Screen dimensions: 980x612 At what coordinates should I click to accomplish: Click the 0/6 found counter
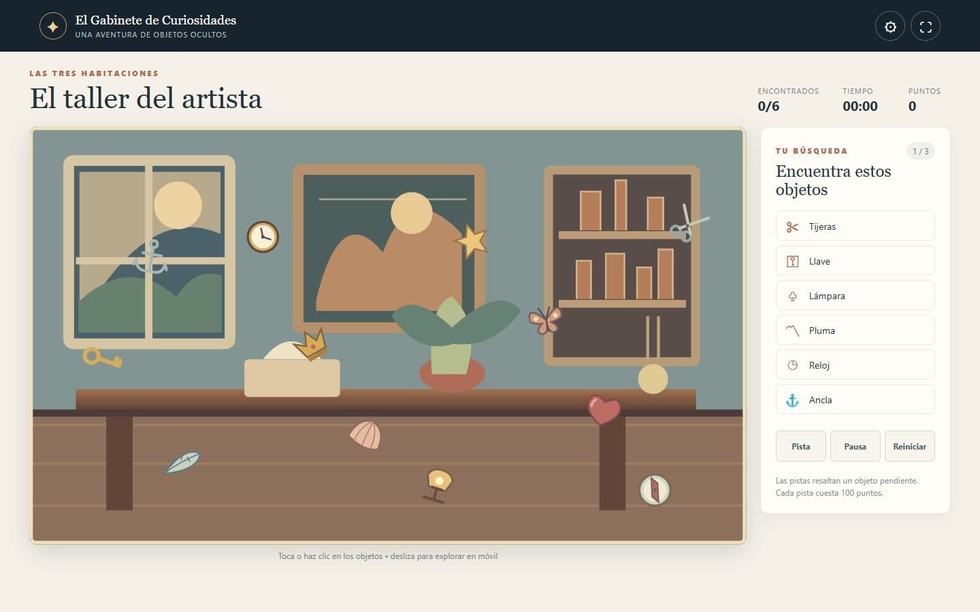[x=768, y=106]
